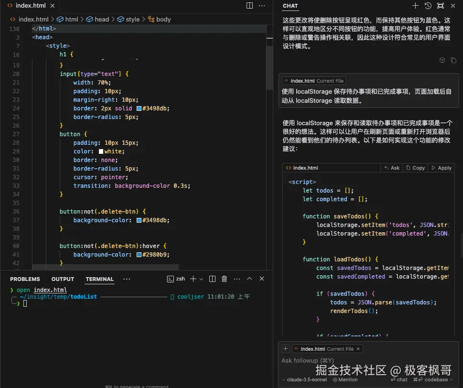Close the chat panel

point(453,6)
